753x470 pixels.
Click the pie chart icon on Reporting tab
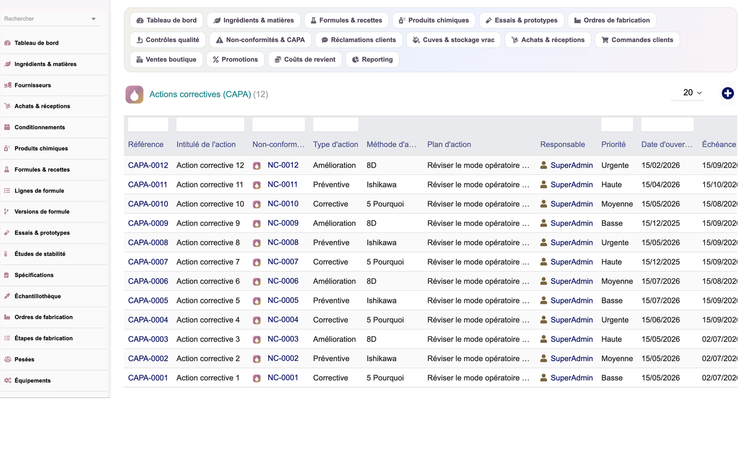[x=355, y=60]
